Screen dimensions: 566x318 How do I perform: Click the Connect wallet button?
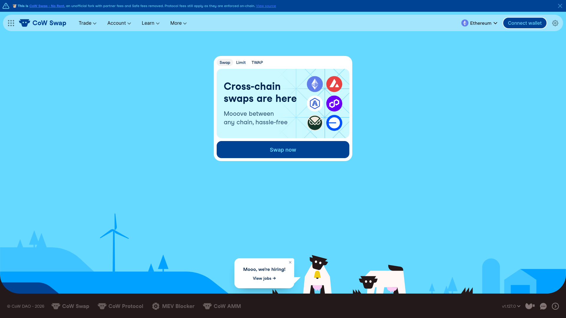click(x=525, y=23)
